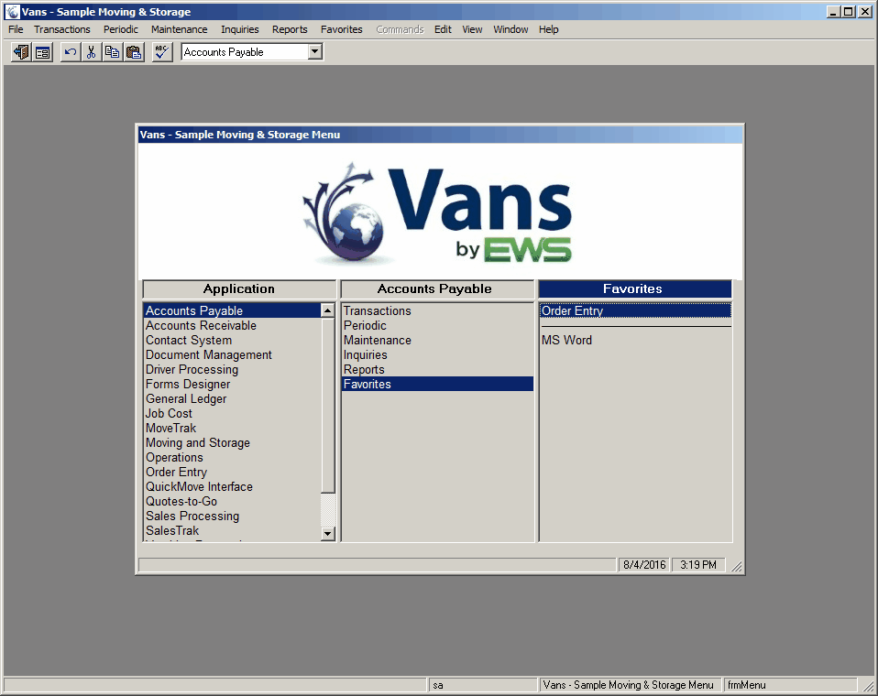Maximize the Vans main window

coord(849,12)
